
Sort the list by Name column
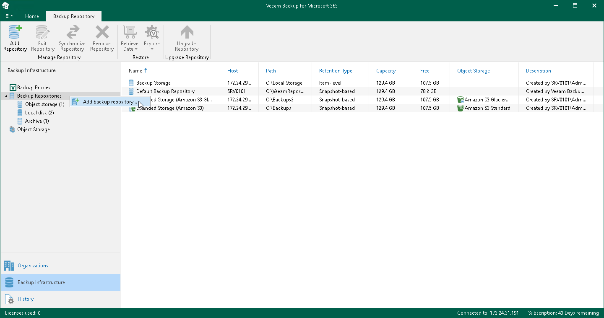point(135,71)
